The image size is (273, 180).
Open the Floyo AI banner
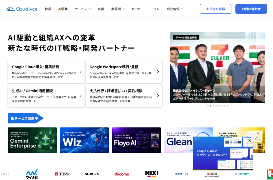136,140
